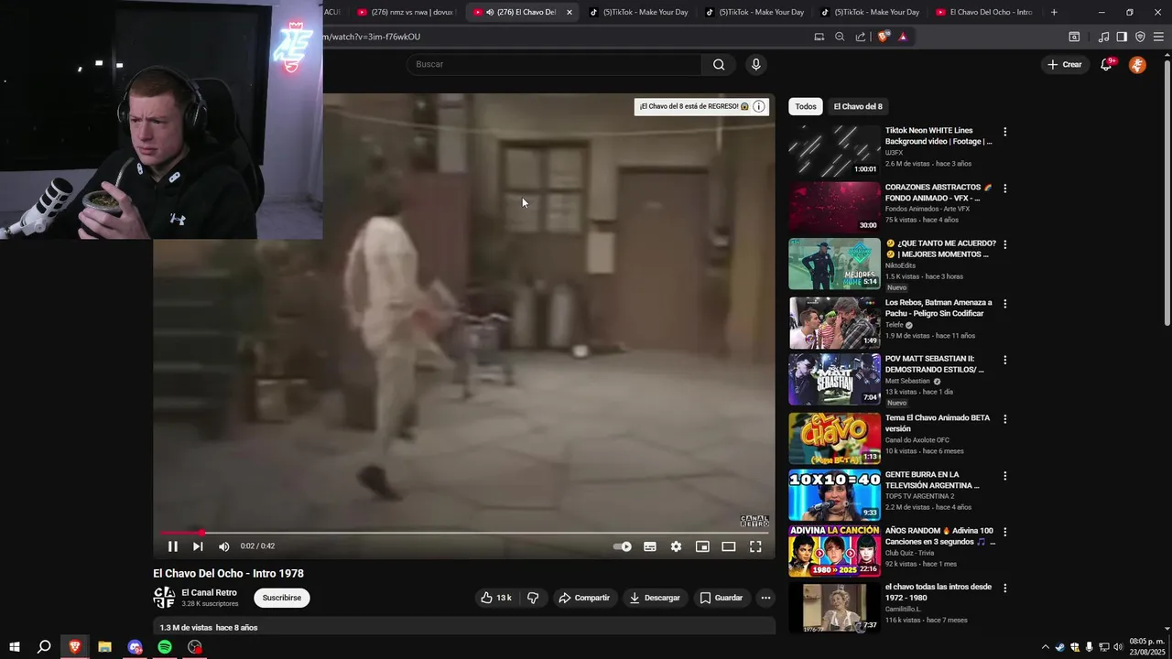Open a new browser tab
Viewport: 1172px width, 659px height.
pos(1054,12)
